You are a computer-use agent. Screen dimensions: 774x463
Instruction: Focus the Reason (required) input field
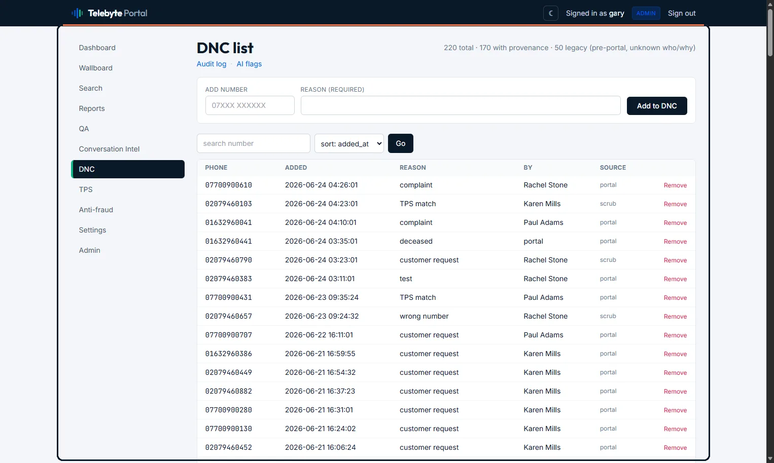(x=461, y=105)
